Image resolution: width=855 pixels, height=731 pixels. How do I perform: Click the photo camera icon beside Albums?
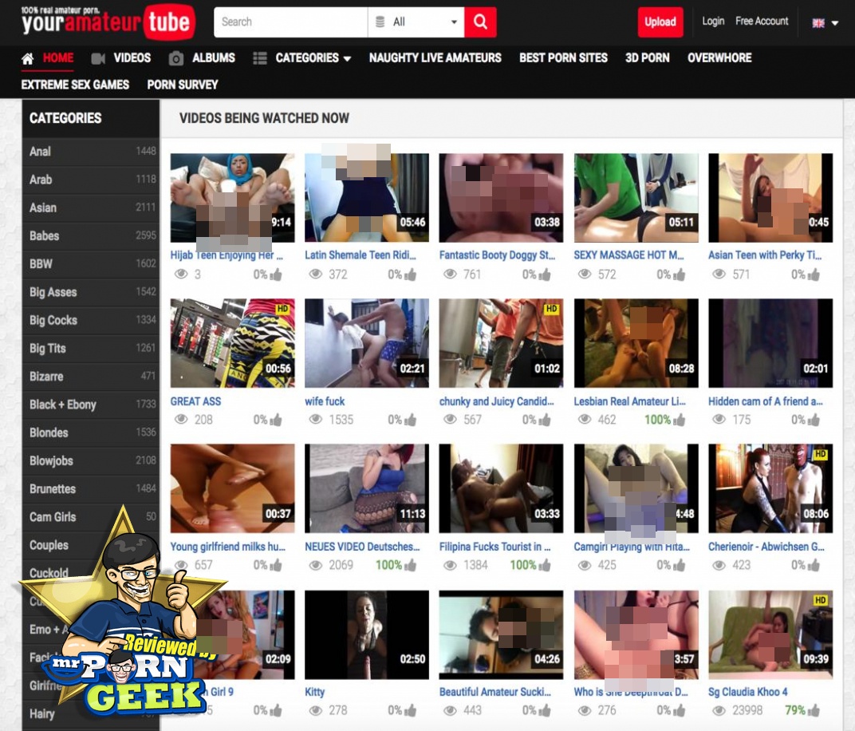[x=176, y=58]
